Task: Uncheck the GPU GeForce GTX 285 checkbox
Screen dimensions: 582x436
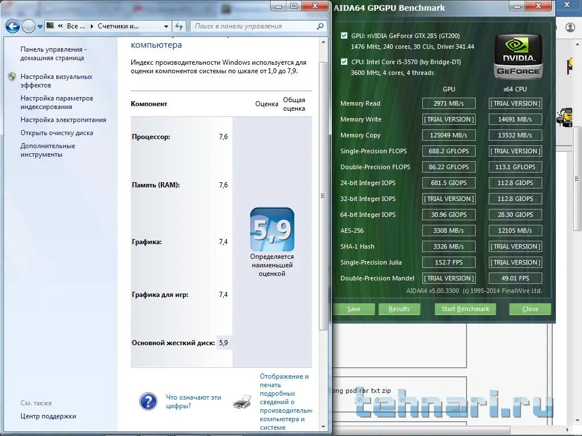Action: tap(344, 36)
